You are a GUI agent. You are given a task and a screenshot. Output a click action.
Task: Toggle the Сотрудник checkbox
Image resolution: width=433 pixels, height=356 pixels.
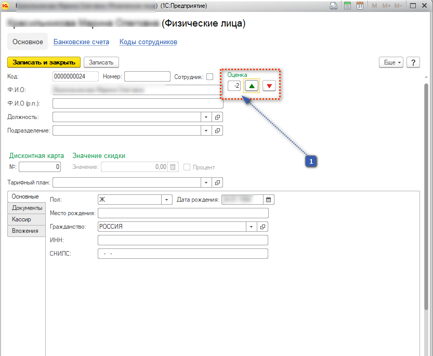tap(210, 76)
